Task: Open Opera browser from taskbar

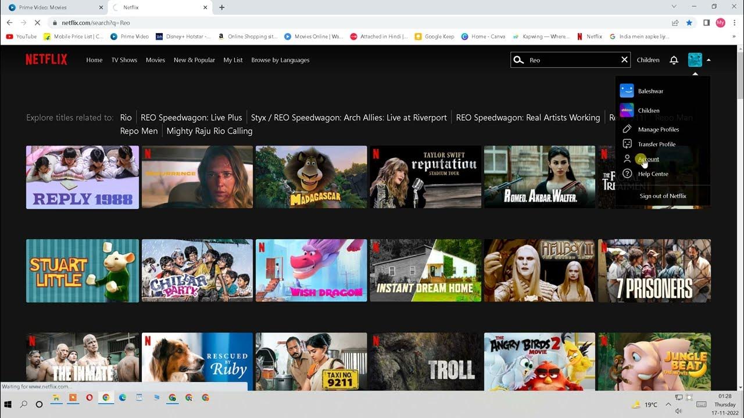Action: click(x=89, y=398)
